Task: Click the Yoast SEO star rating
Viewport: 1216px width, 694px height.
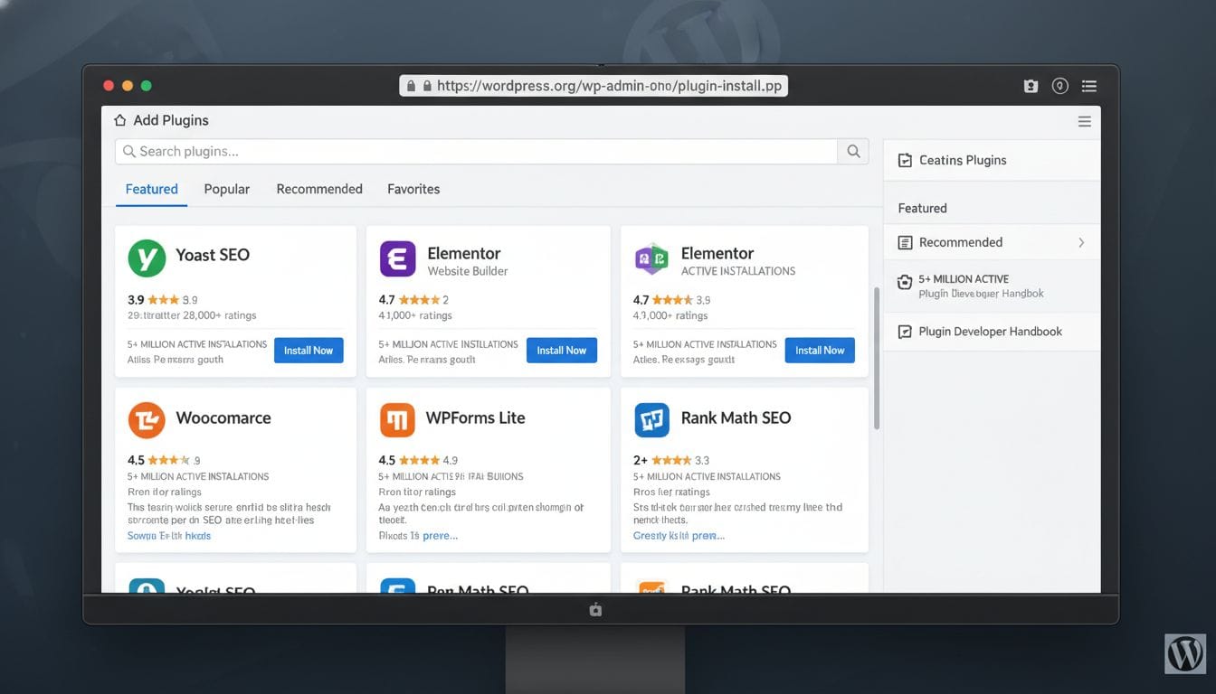Action: click(x=164, y=300)
